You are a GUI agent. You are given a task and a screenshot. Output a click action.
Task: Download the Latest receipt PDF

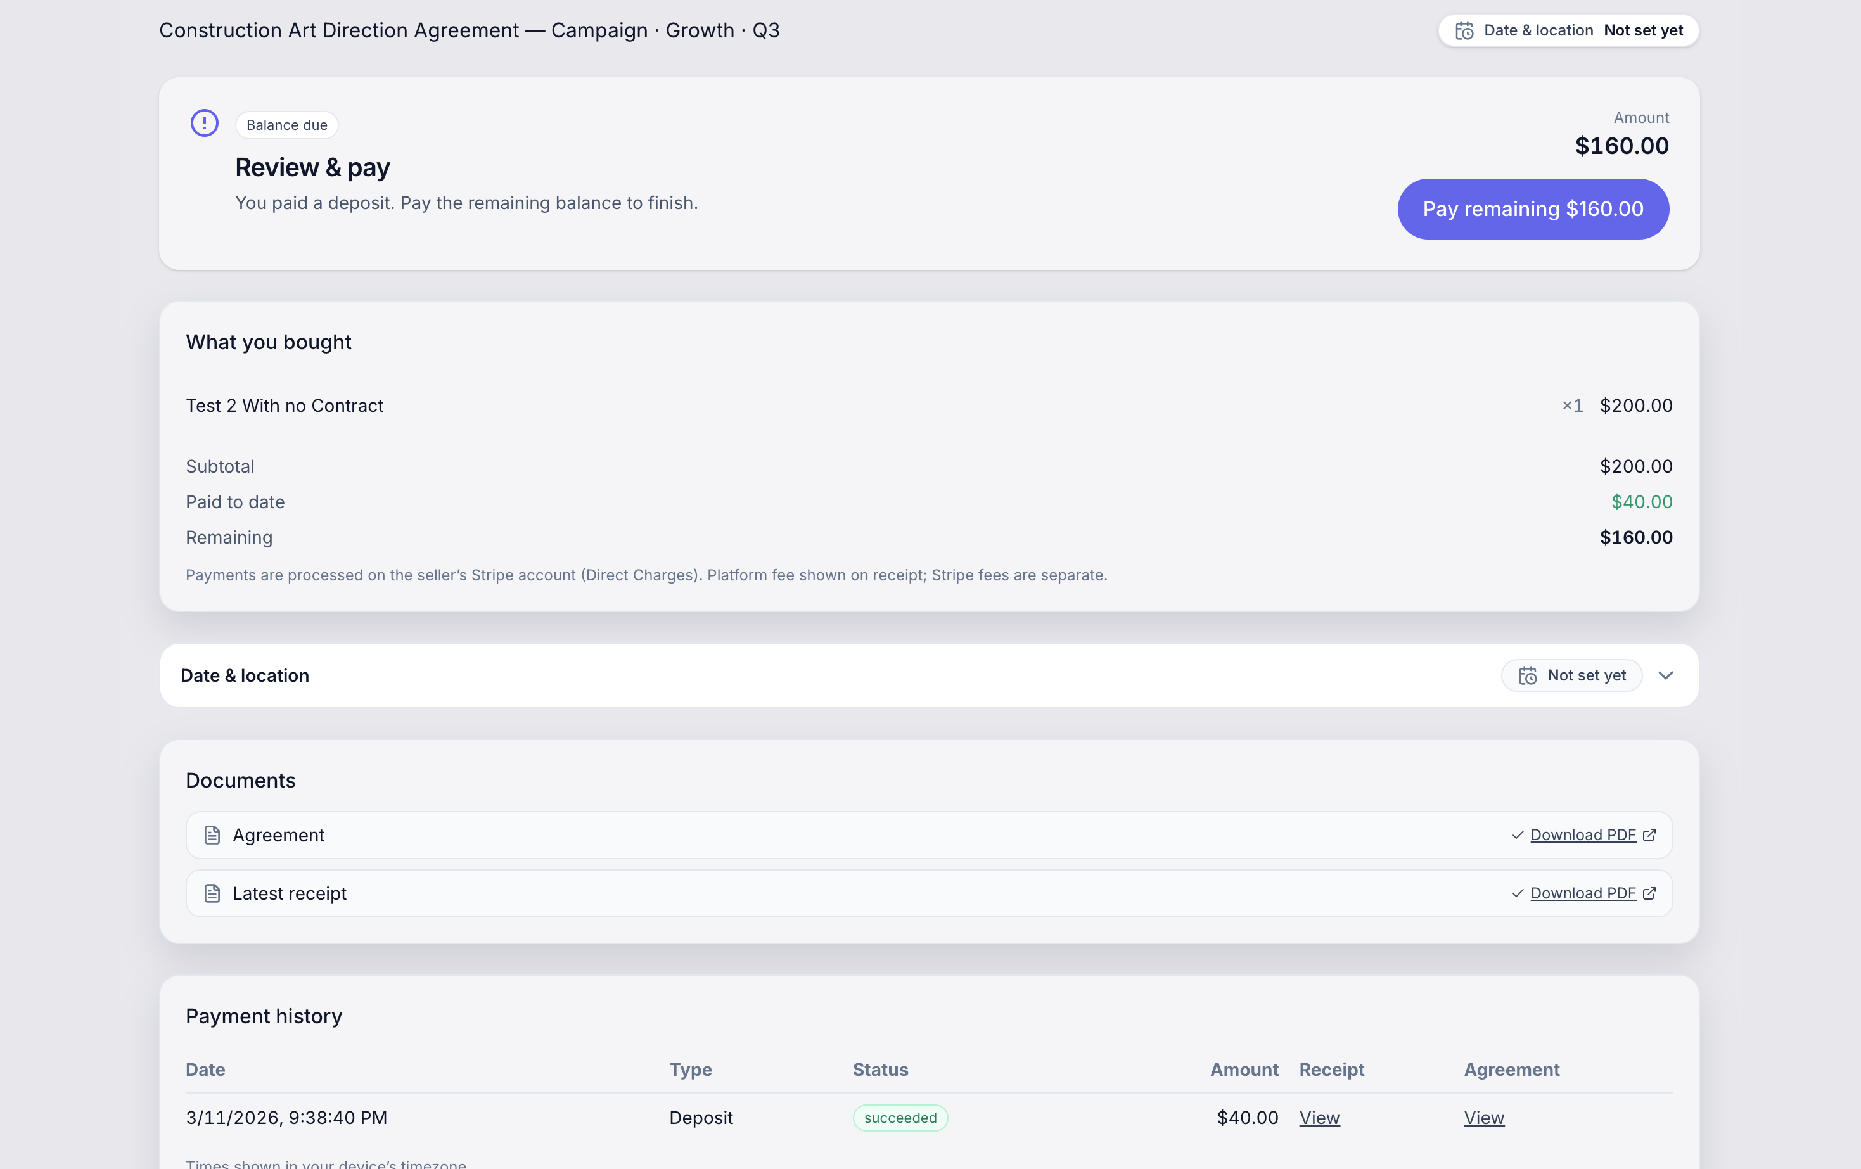tap(1583, 893)
